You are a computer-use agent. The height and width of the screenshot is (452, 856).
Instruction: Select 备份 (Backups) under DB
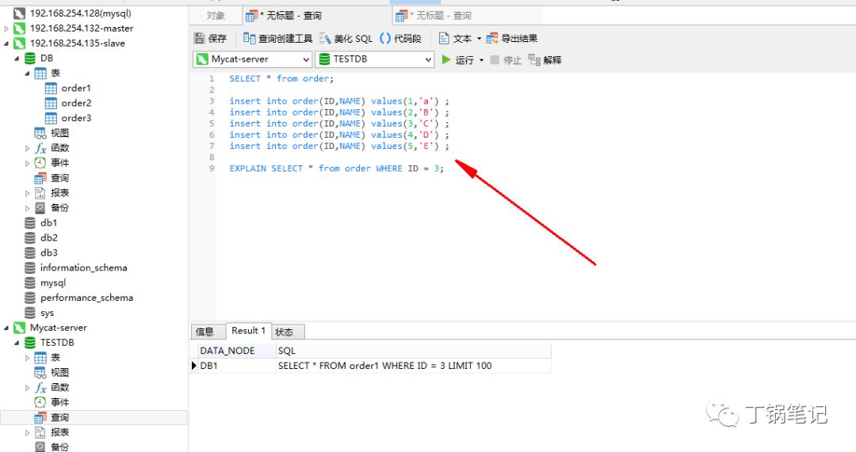click(x=59, y=207)
